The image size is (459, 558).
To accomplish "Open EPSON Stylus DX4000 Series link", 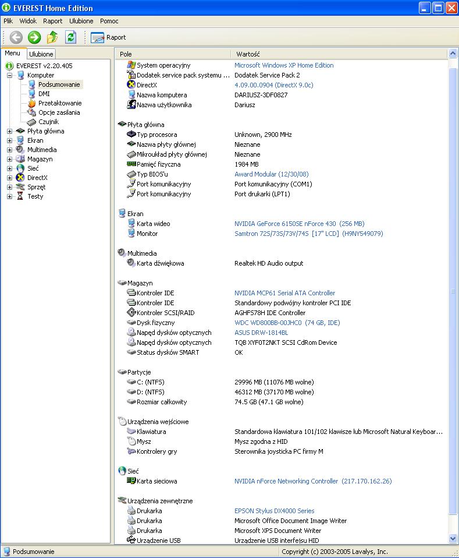I will (274, 511).
